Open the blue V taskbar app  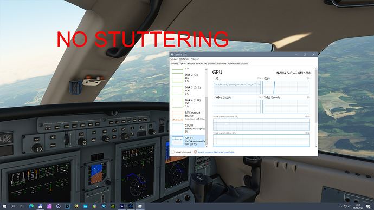click(x=67, y=206)
